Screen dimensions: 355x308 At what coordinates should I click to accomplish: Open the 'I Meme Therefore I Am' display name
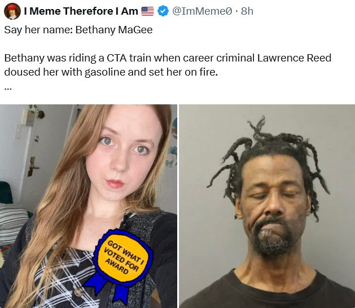[81, 11]
